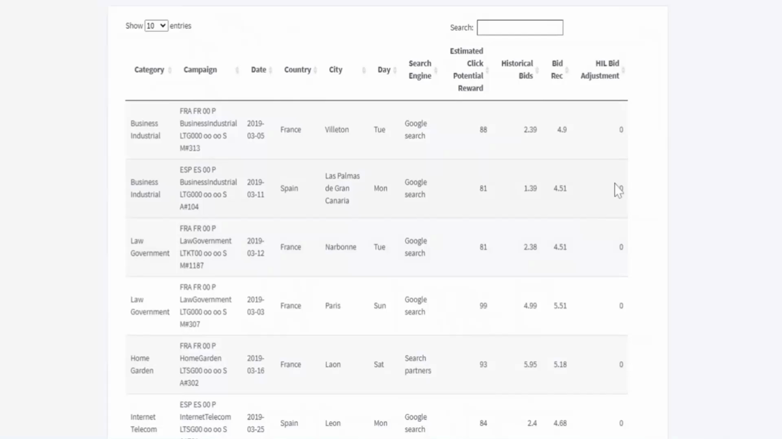Click the city cell Villeton

pos(337,130)
